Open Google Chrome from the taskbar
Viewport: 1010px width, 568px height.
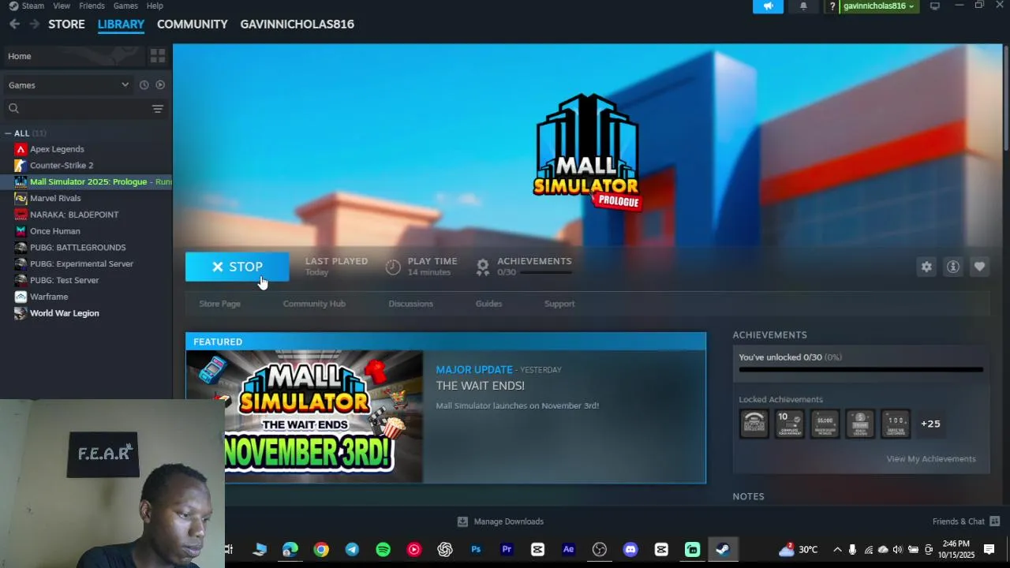[321, 550]
